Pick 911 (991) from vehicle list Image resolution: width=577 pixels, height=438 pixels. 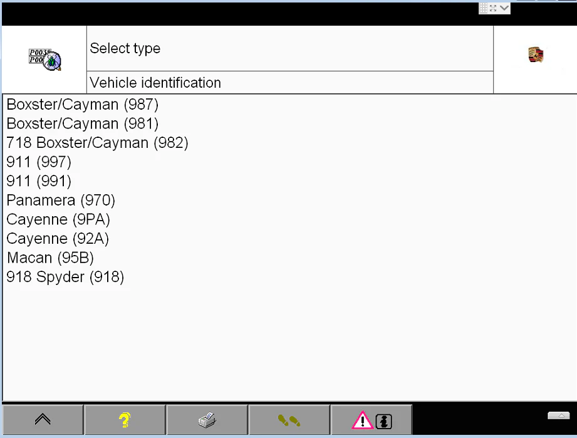39,181
